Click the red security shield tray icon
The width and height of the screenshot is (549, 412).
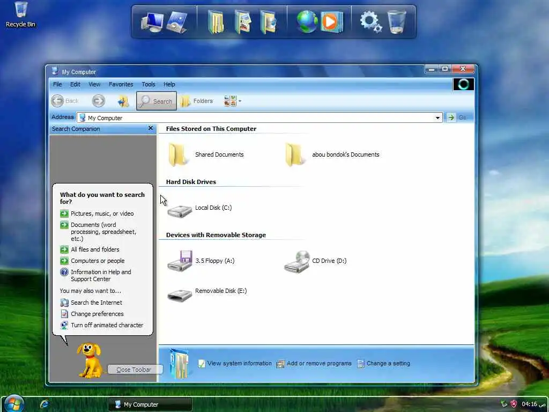(514, 404)
